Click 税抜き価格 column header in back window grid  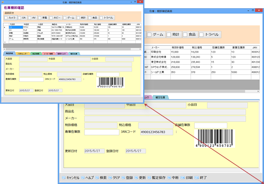(x=181, y=48)
